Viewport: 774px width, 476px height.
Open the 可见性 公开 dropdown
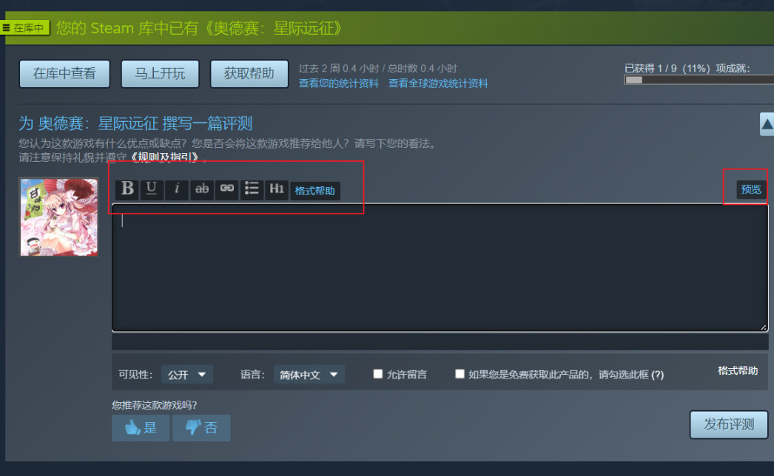[x=187, y=375]
